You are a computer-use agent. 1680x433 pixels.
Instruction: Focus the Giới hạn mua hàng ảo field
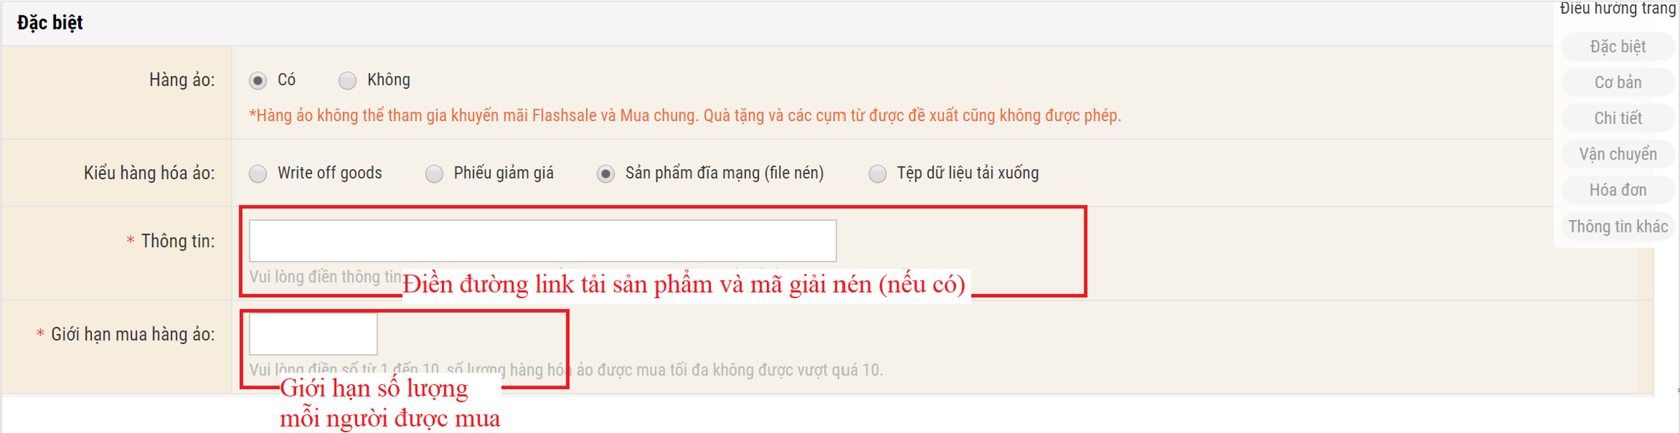coord(314,334)
